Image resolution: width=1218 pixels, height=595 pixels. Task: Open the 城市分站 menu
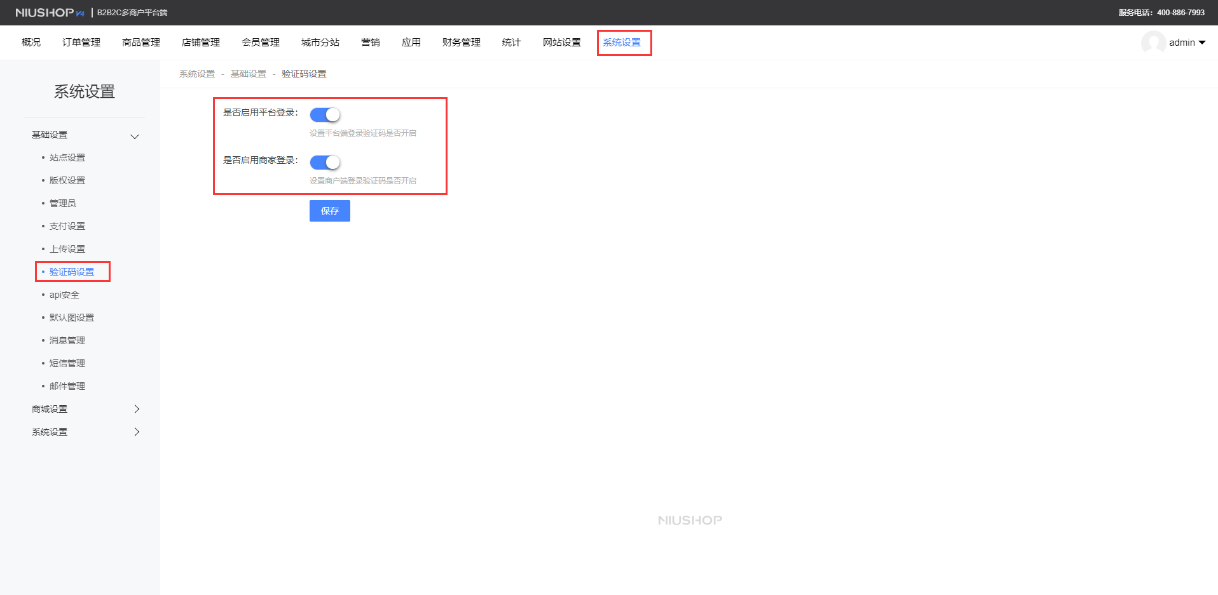point(320,43)
